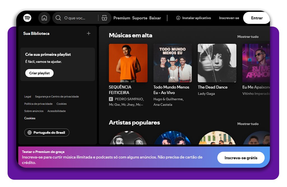Go to Home via house icon
Screen dimensions: 287x187
(x=44, y=18)
